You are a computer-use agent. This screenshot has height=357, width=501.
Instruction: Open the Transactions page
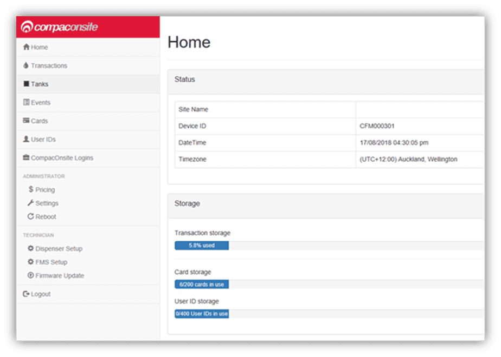(88, 65)
